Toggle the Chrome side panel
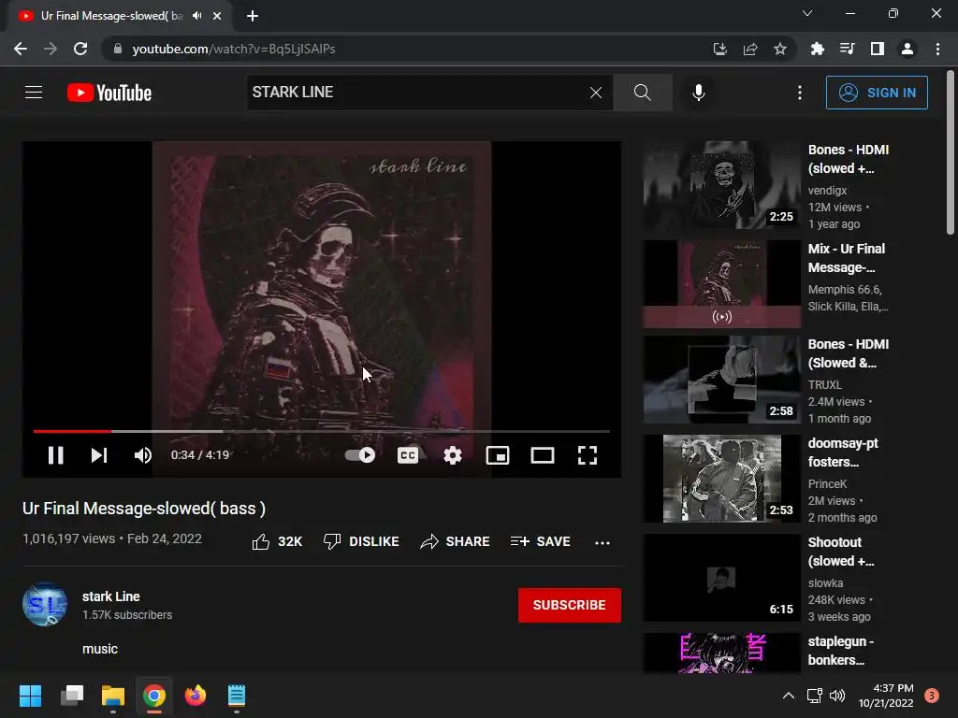The height and width of the screenshot is (718, 958). pyautogui.click(x=878, y=49)
